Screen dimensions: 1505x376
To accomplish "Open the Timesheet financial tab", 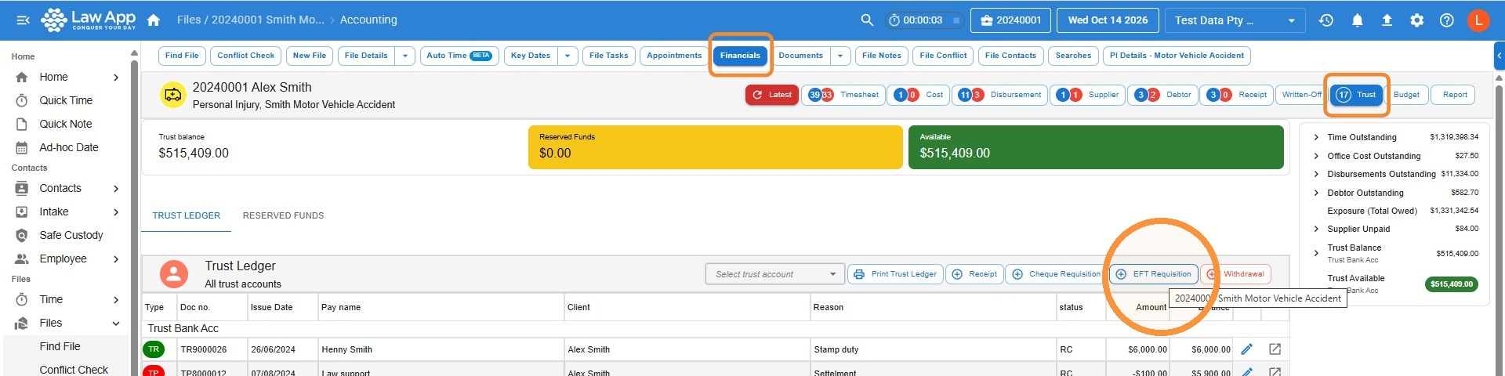I will pos(843,95).
